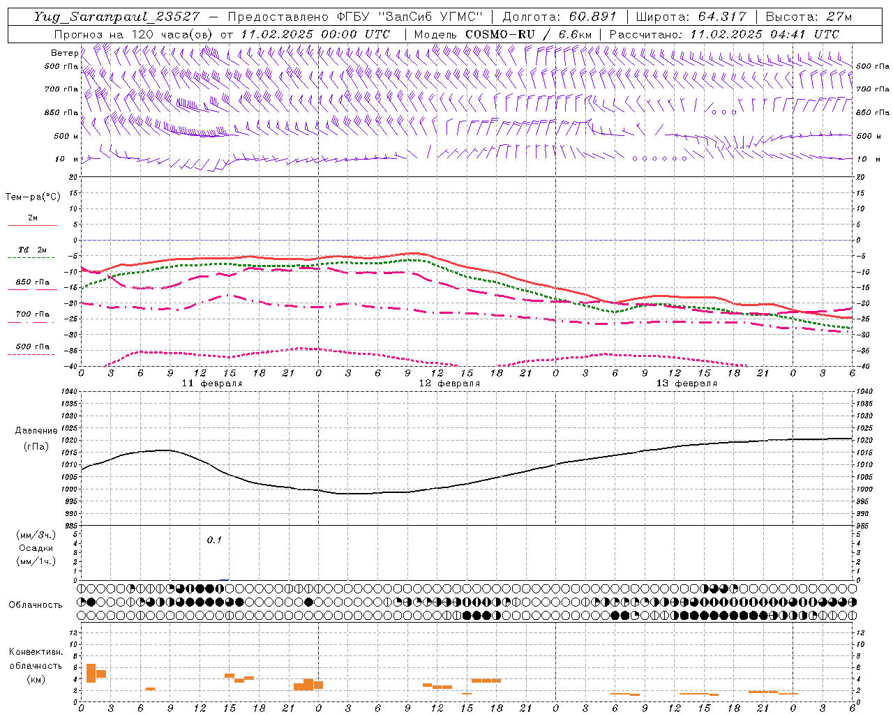Screen dimensions: 893x714
Task: Click the 500 м wind level label on the left
Action: [x=66, y=136]
